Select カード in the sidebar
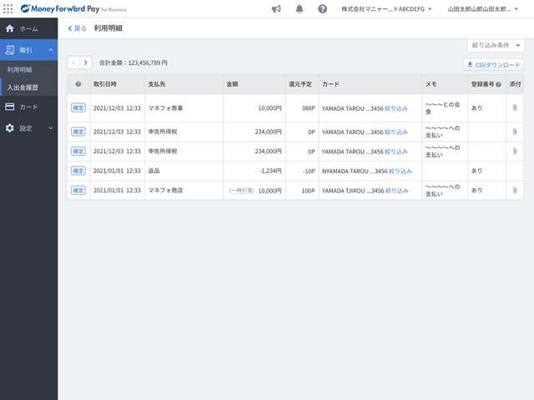The image size is (534, 400). (x=28, y=107)
